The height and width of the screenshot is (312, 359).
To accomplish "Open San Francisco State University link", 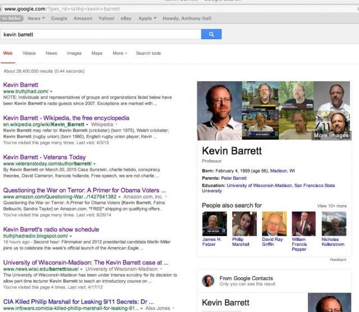I will (268, 188).
